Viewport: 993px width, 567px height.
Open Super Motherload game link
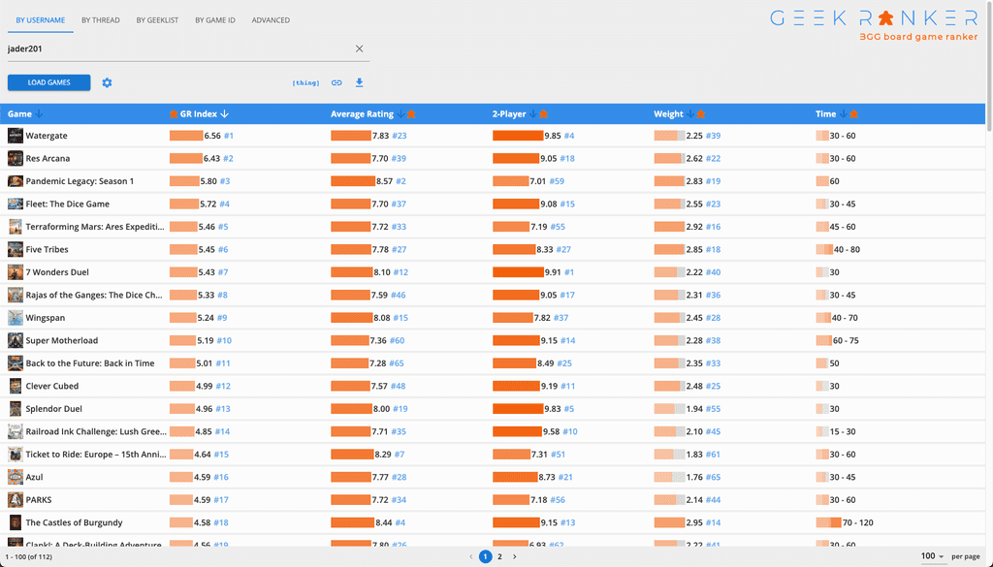tap(62, 340)
